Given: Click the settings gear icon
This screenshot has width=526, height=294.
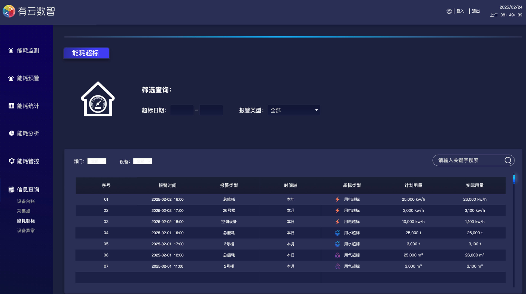Looking at the screenshot, I should [449, 11].
